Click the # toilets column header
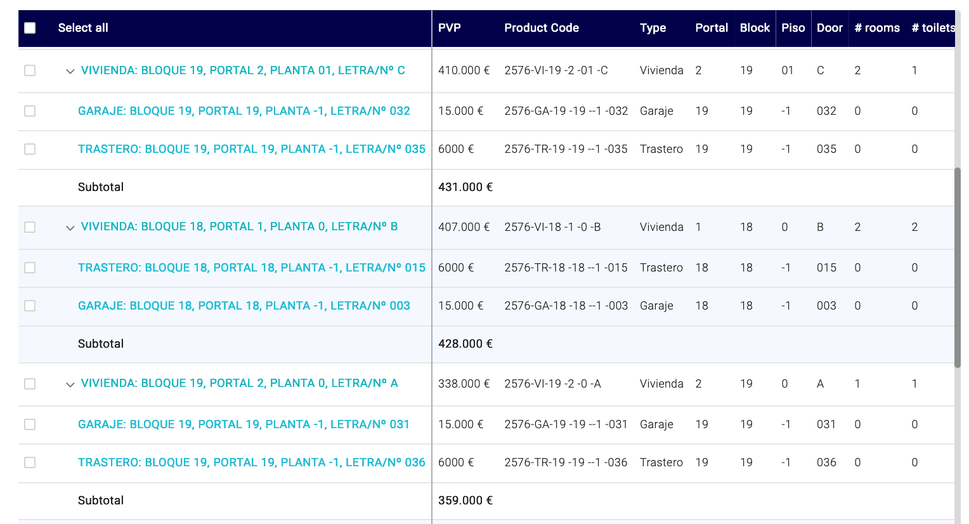 pos(933,28)
